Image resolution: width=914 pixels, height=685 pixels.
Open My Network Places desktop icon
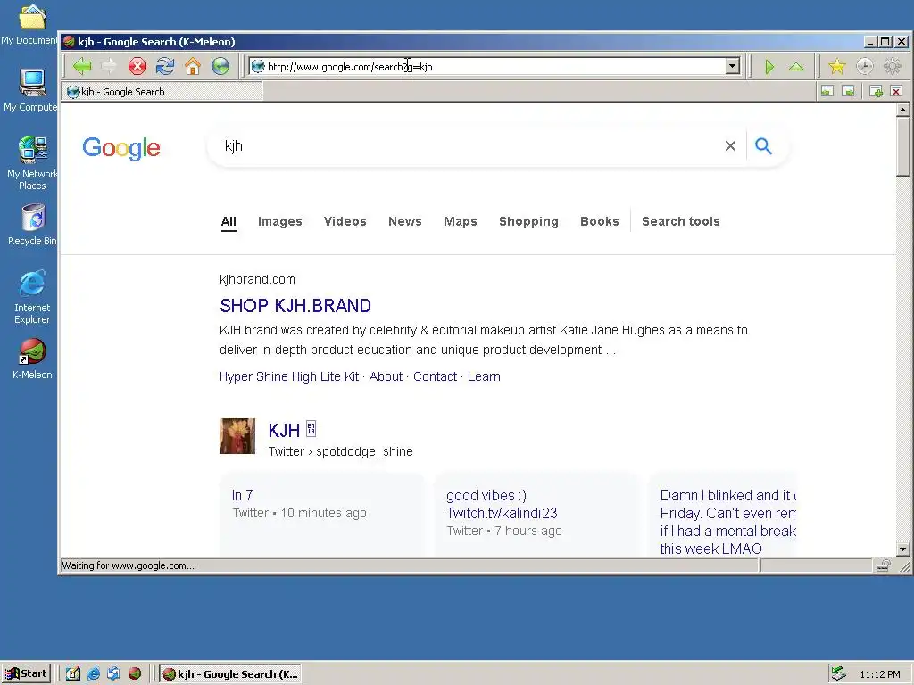tap(32, 162)
